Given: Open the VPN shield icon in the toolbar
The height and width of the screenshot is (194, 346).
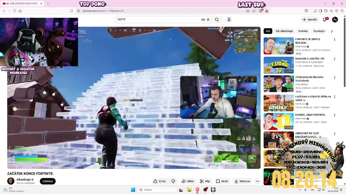Looking at the screenshot, I should [x=337, y=11].
